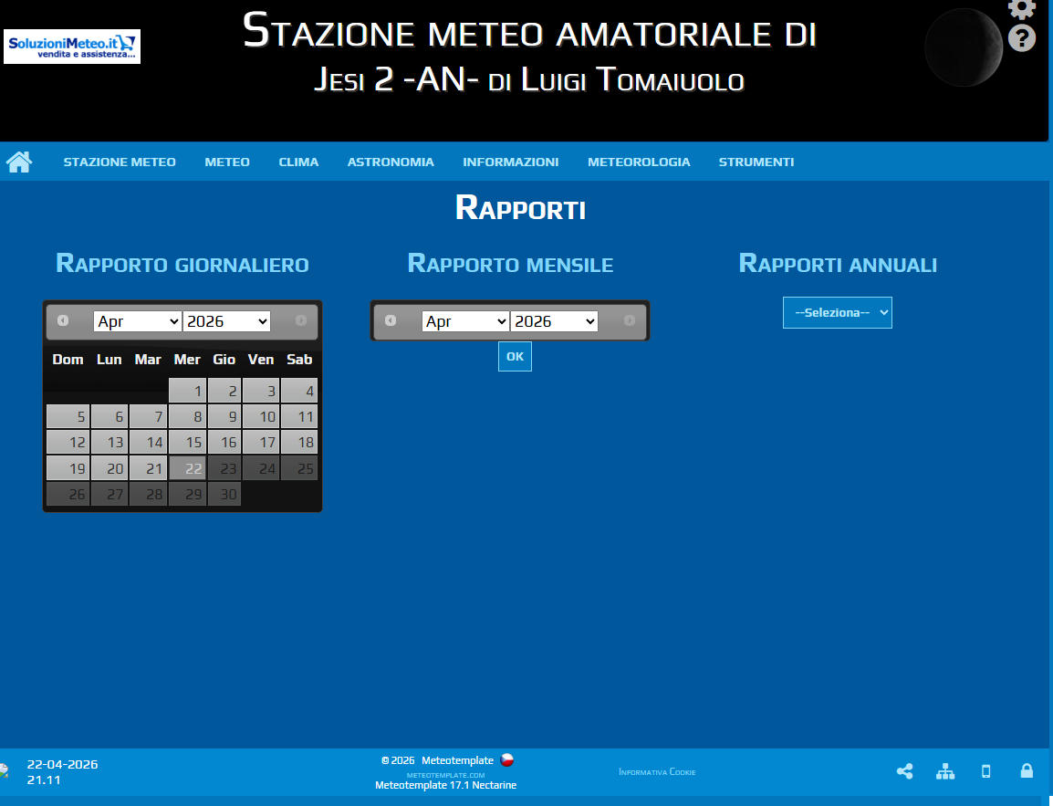Screen dimensions: 1053x806
Task: Switch to mobile view icon in footer
Action: [x=985, y=771]
